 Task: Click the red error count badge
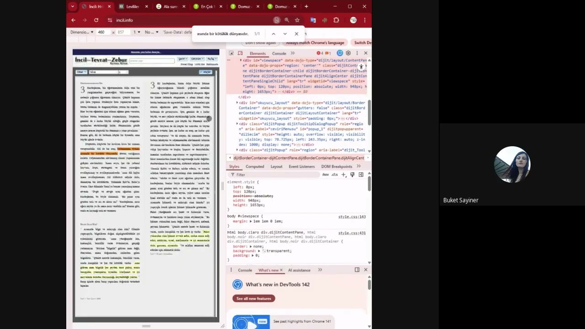(x=320, y=53)
